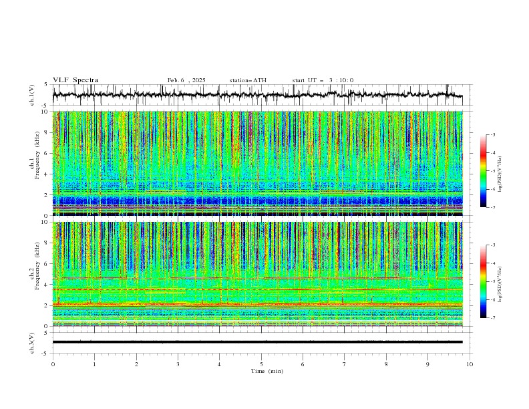529x409 pixels.
Task: Click the "ch.1(V)" axis label
Action: 32,95
